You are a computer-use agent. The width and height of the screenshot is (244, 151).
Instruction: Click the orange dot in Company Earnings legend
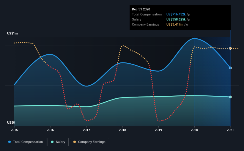[x=75, y=142]
